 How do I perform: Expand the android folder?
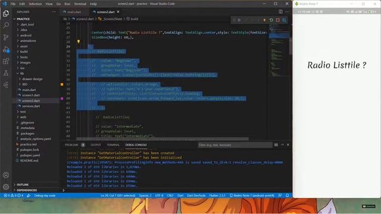(26, 36)
